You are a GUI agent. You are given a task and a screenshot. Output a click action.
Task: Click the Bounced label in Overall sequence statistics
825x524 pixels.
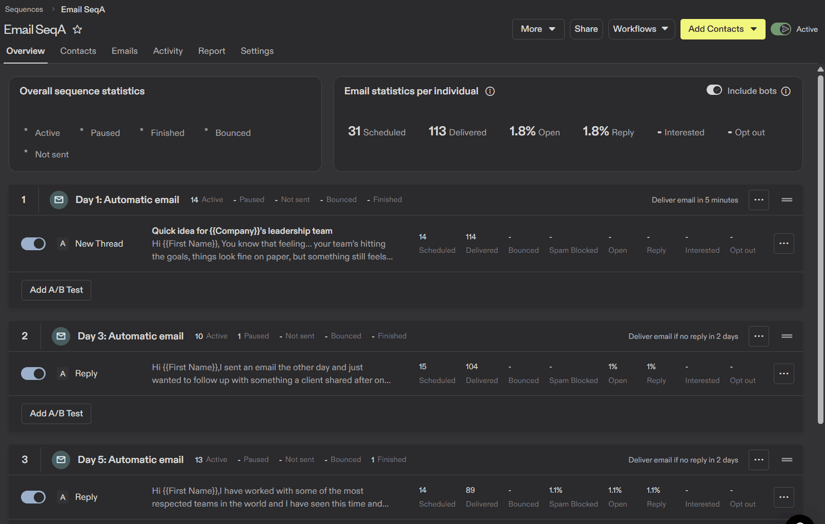[233, 133]
